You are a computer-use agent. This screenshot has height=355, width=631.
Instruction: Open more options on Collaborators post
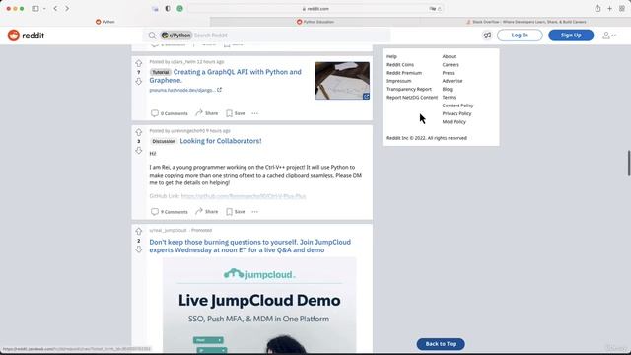(x=254, y=212)
